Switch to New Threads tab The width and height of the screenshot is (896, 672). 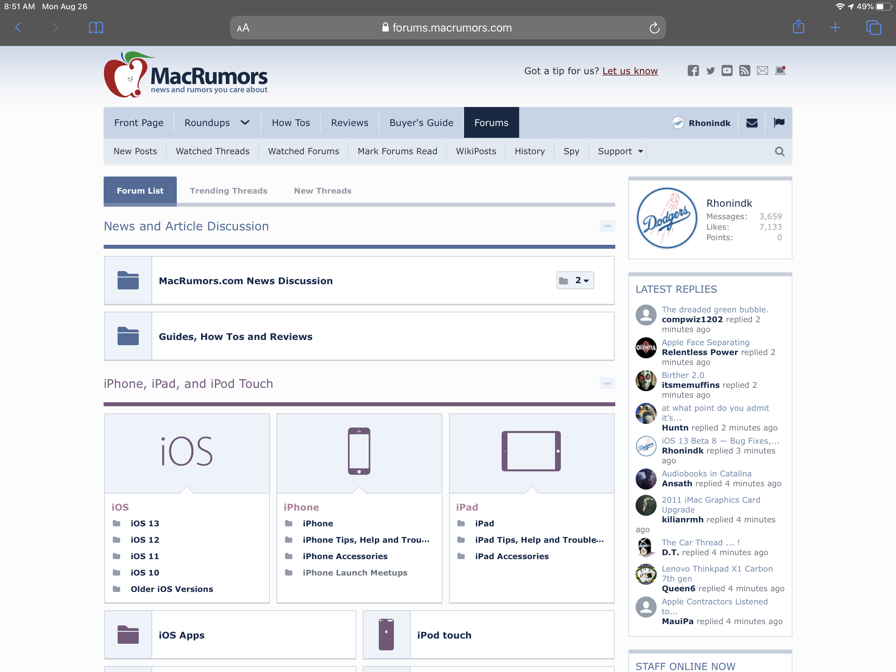(x=322, y=191)
